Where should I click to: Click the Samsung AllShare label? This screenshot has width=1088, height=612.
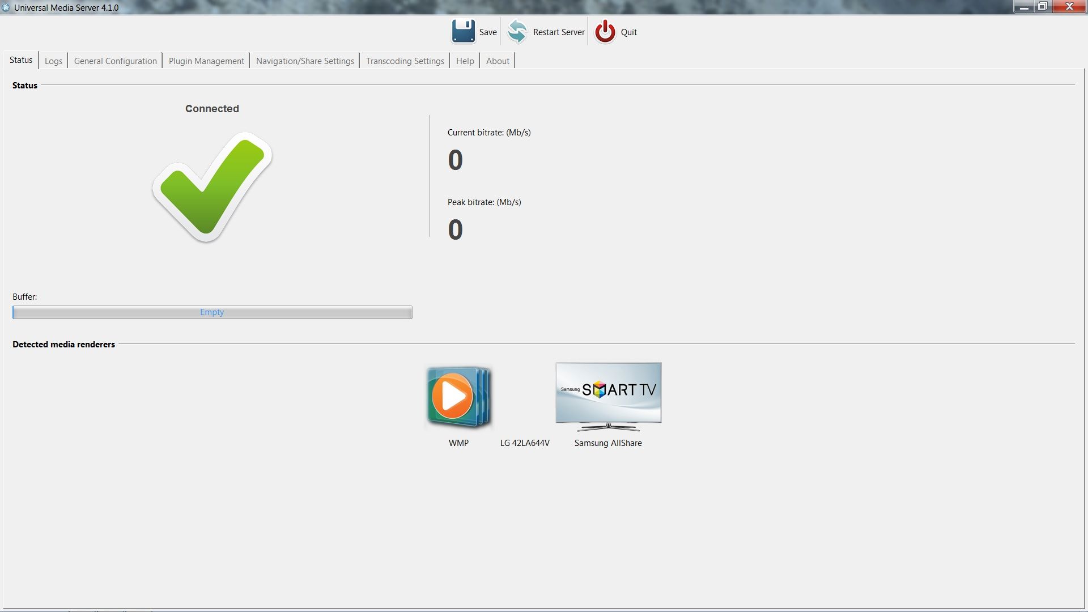coord(608,443)
